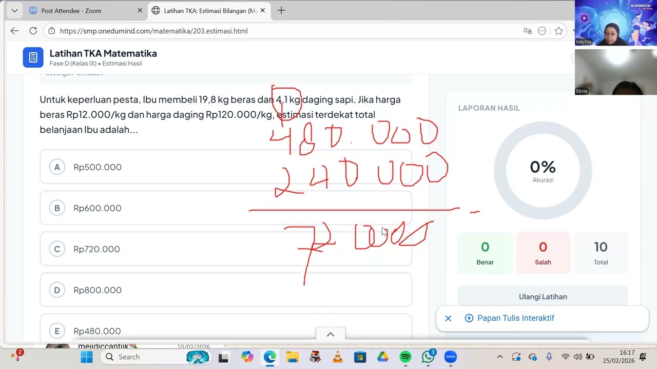
Task: Open Microsoft Store from the taskbar
Action: pos(360,357)
